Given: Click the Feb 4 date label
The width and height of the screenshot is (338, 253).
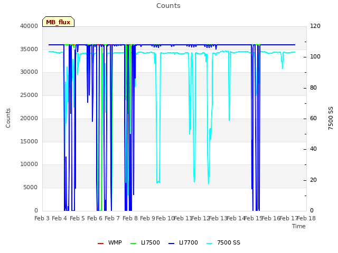Looking at the screenshot, I should pyautogui.click(x=60, y=218).
